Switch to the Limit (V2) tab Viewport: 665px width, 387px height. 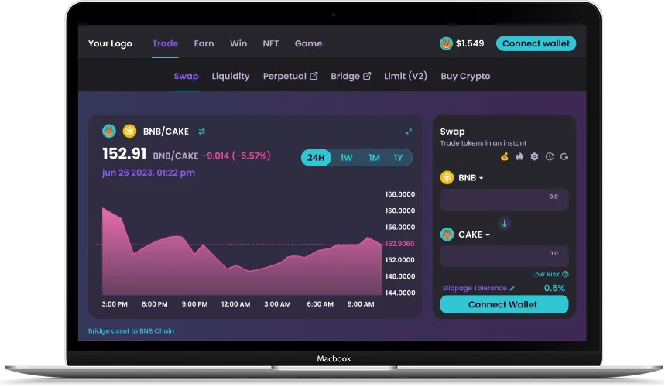click(x=406, y=77)
